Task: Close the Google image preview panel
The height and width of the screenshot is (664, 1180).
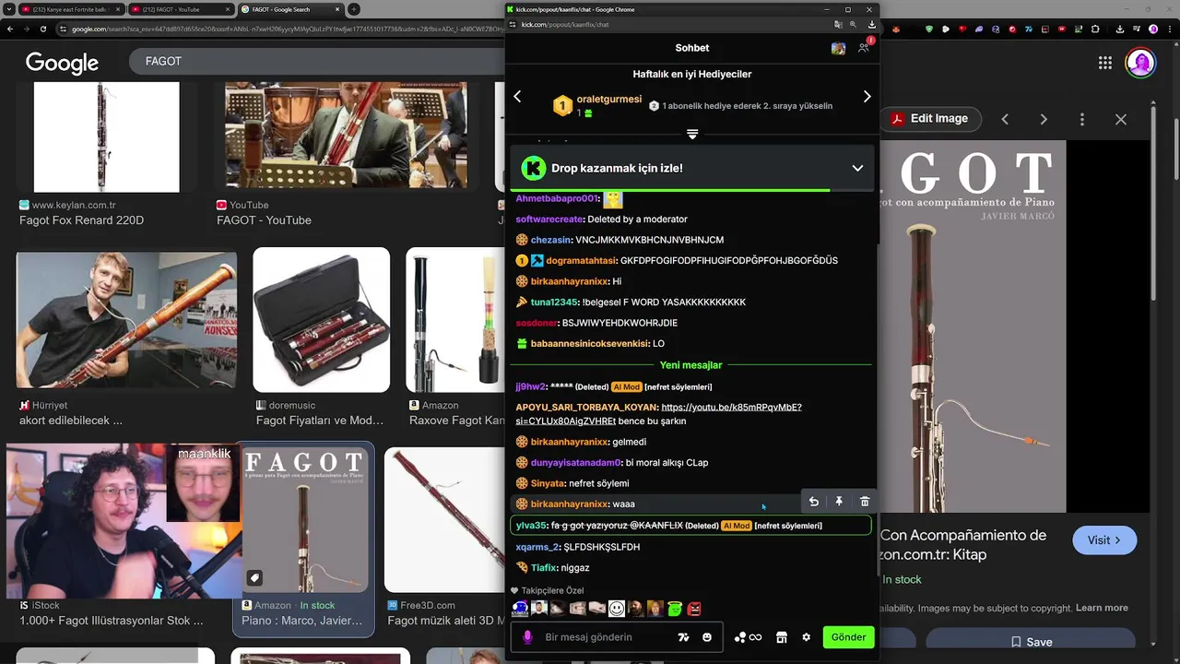Action: tap(1121, 119)
